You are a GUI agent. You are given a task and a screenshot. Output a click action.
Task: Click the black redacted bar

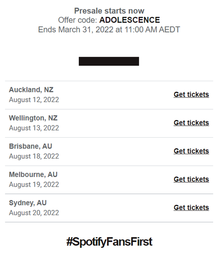[109, 61]
